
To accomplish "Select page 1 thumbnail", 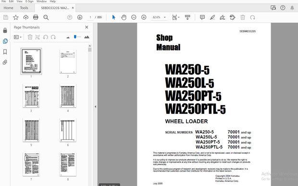I will pyautogui.click(x=31, y=61).
